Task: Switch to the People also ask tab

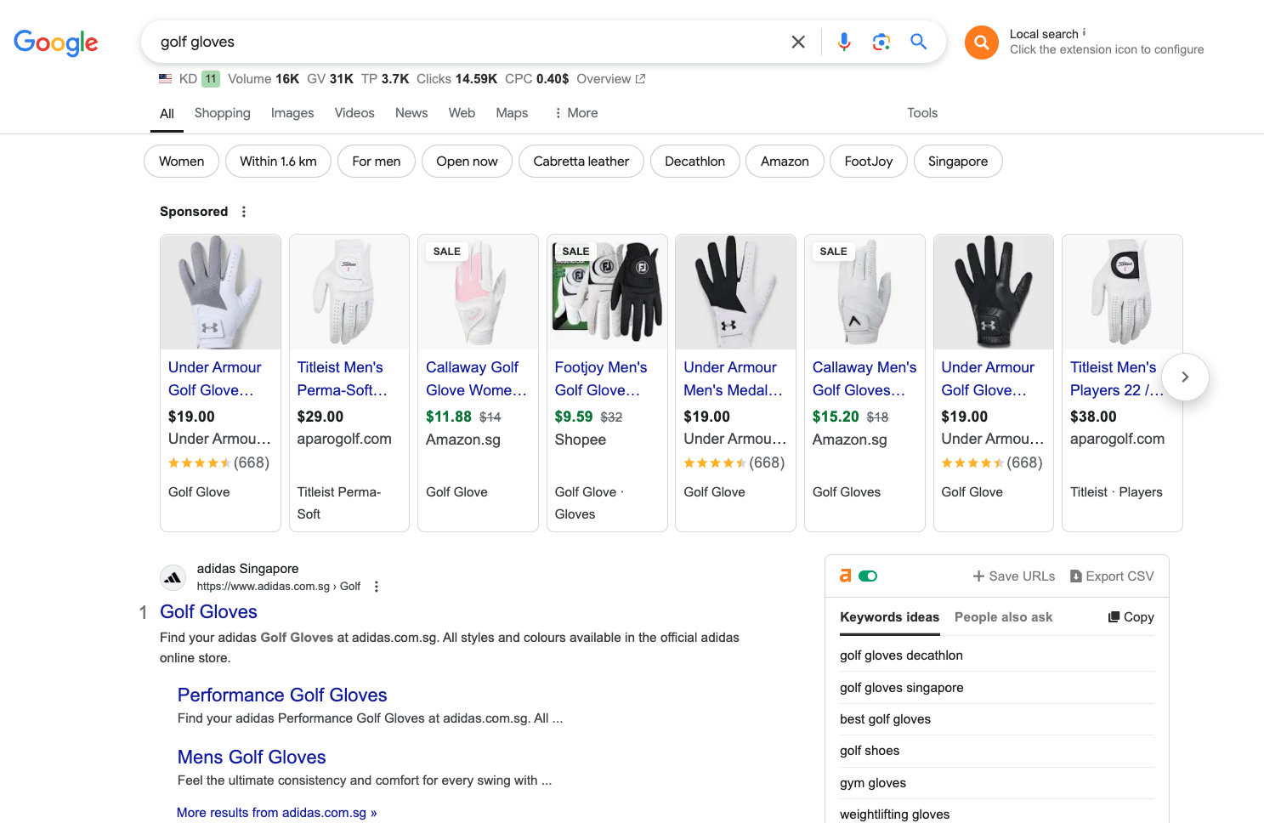Action: tap(1003, 617)
